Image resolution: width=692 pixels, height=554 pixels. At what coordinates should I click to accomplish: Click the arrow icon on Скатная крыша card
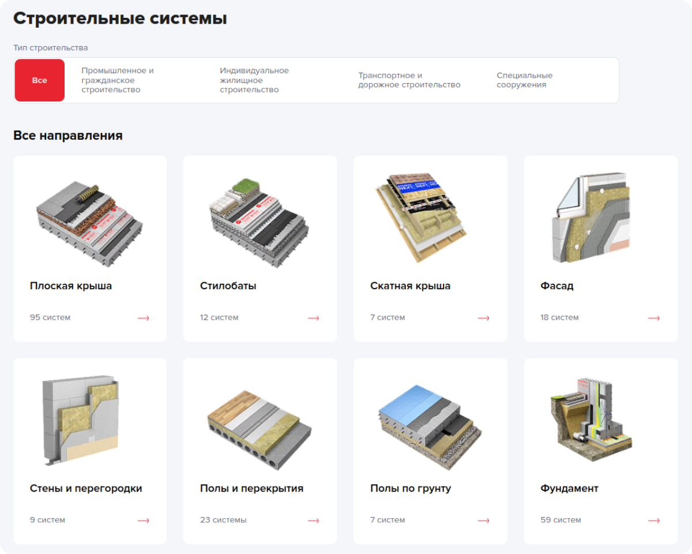tap(483, 318)
